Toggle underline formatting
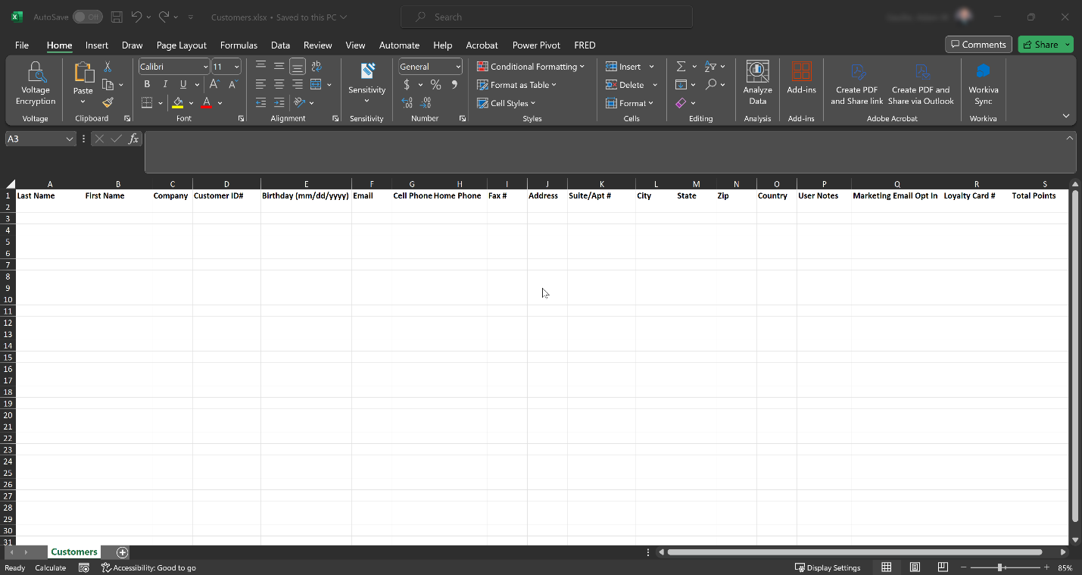The height and width of the screenshot is (575, 1082). point(183,84)
